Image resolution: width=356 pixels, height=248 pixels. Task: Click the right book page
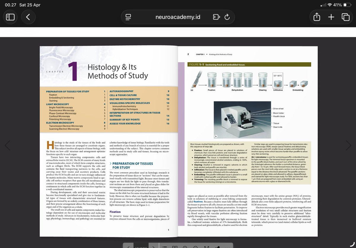(247, 141)
